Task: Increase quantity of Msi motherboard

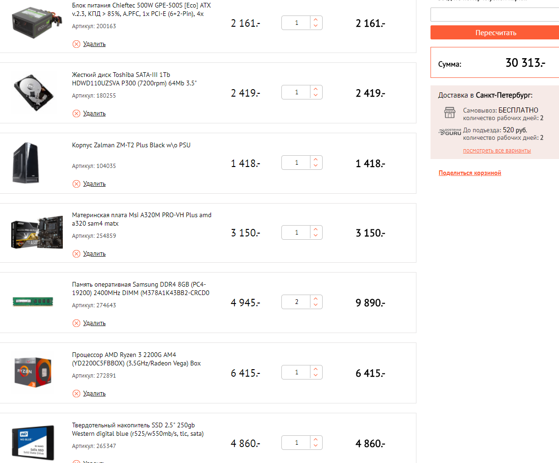Action: point(316,229)
